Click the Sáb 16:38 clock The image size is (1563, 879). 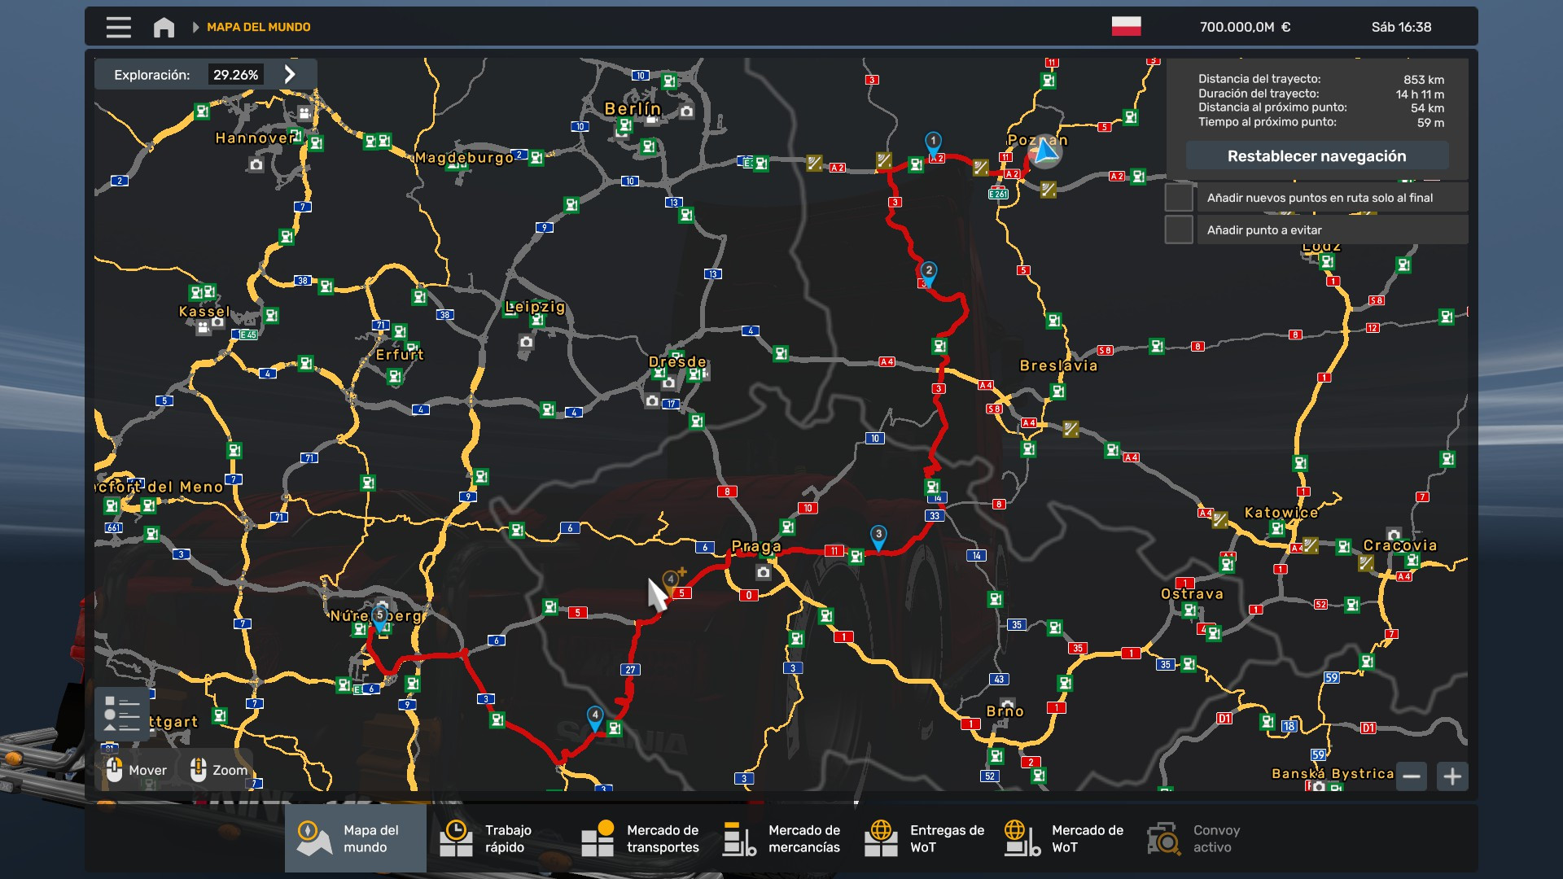pyautogui.click(x=1401, y=27)
